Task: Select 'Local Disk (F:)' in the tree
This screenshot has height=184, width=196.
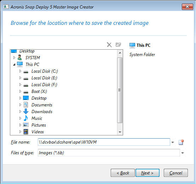Action: (x=44, y=85)
